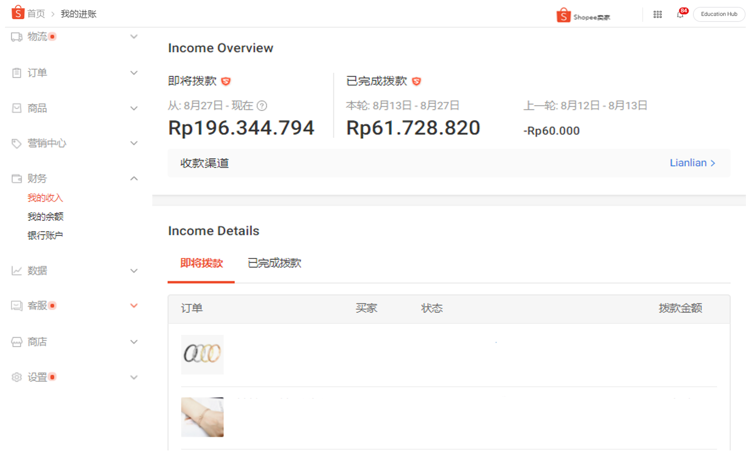Click the 设置 gear icon in sidebar

pos(17,377)
